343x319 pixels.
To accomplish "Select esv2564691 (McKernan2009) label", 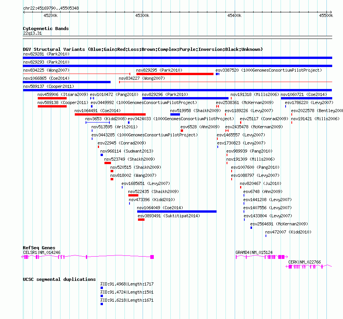I will [x=279, y=224].
